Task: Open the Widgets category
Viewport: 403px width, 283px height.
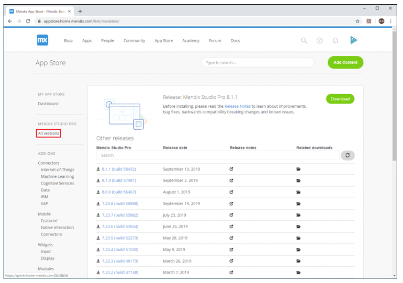Action: click(45, 245)
